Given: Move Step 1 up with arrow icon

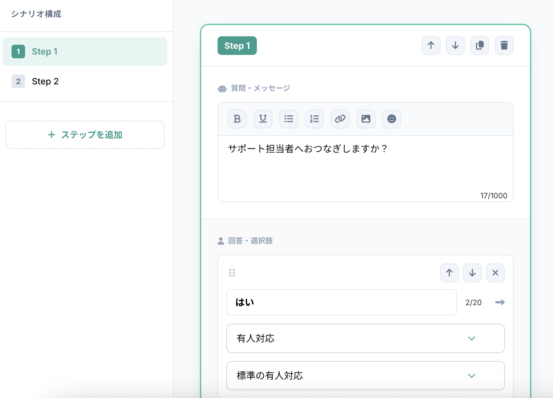Looking at the screenshot, I should tap(431, 45).
